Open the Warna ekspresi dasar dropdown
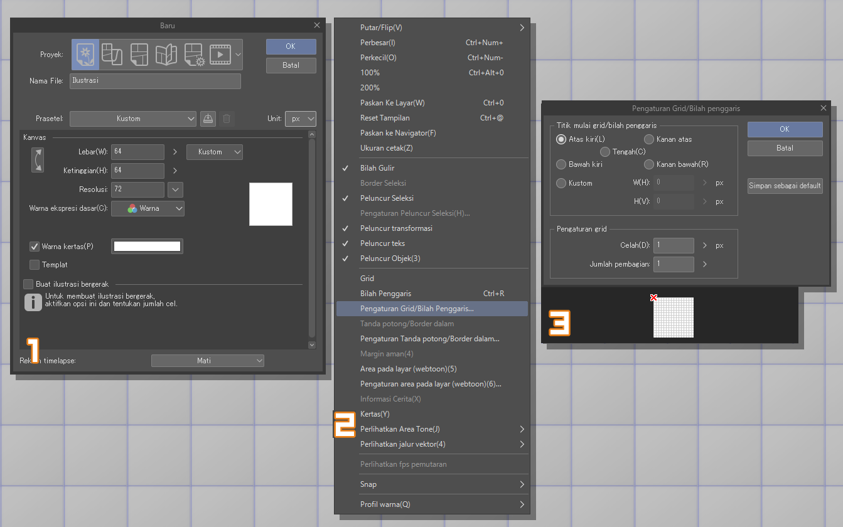This screenshot has width=843, height=527. [x=148, y=208]
